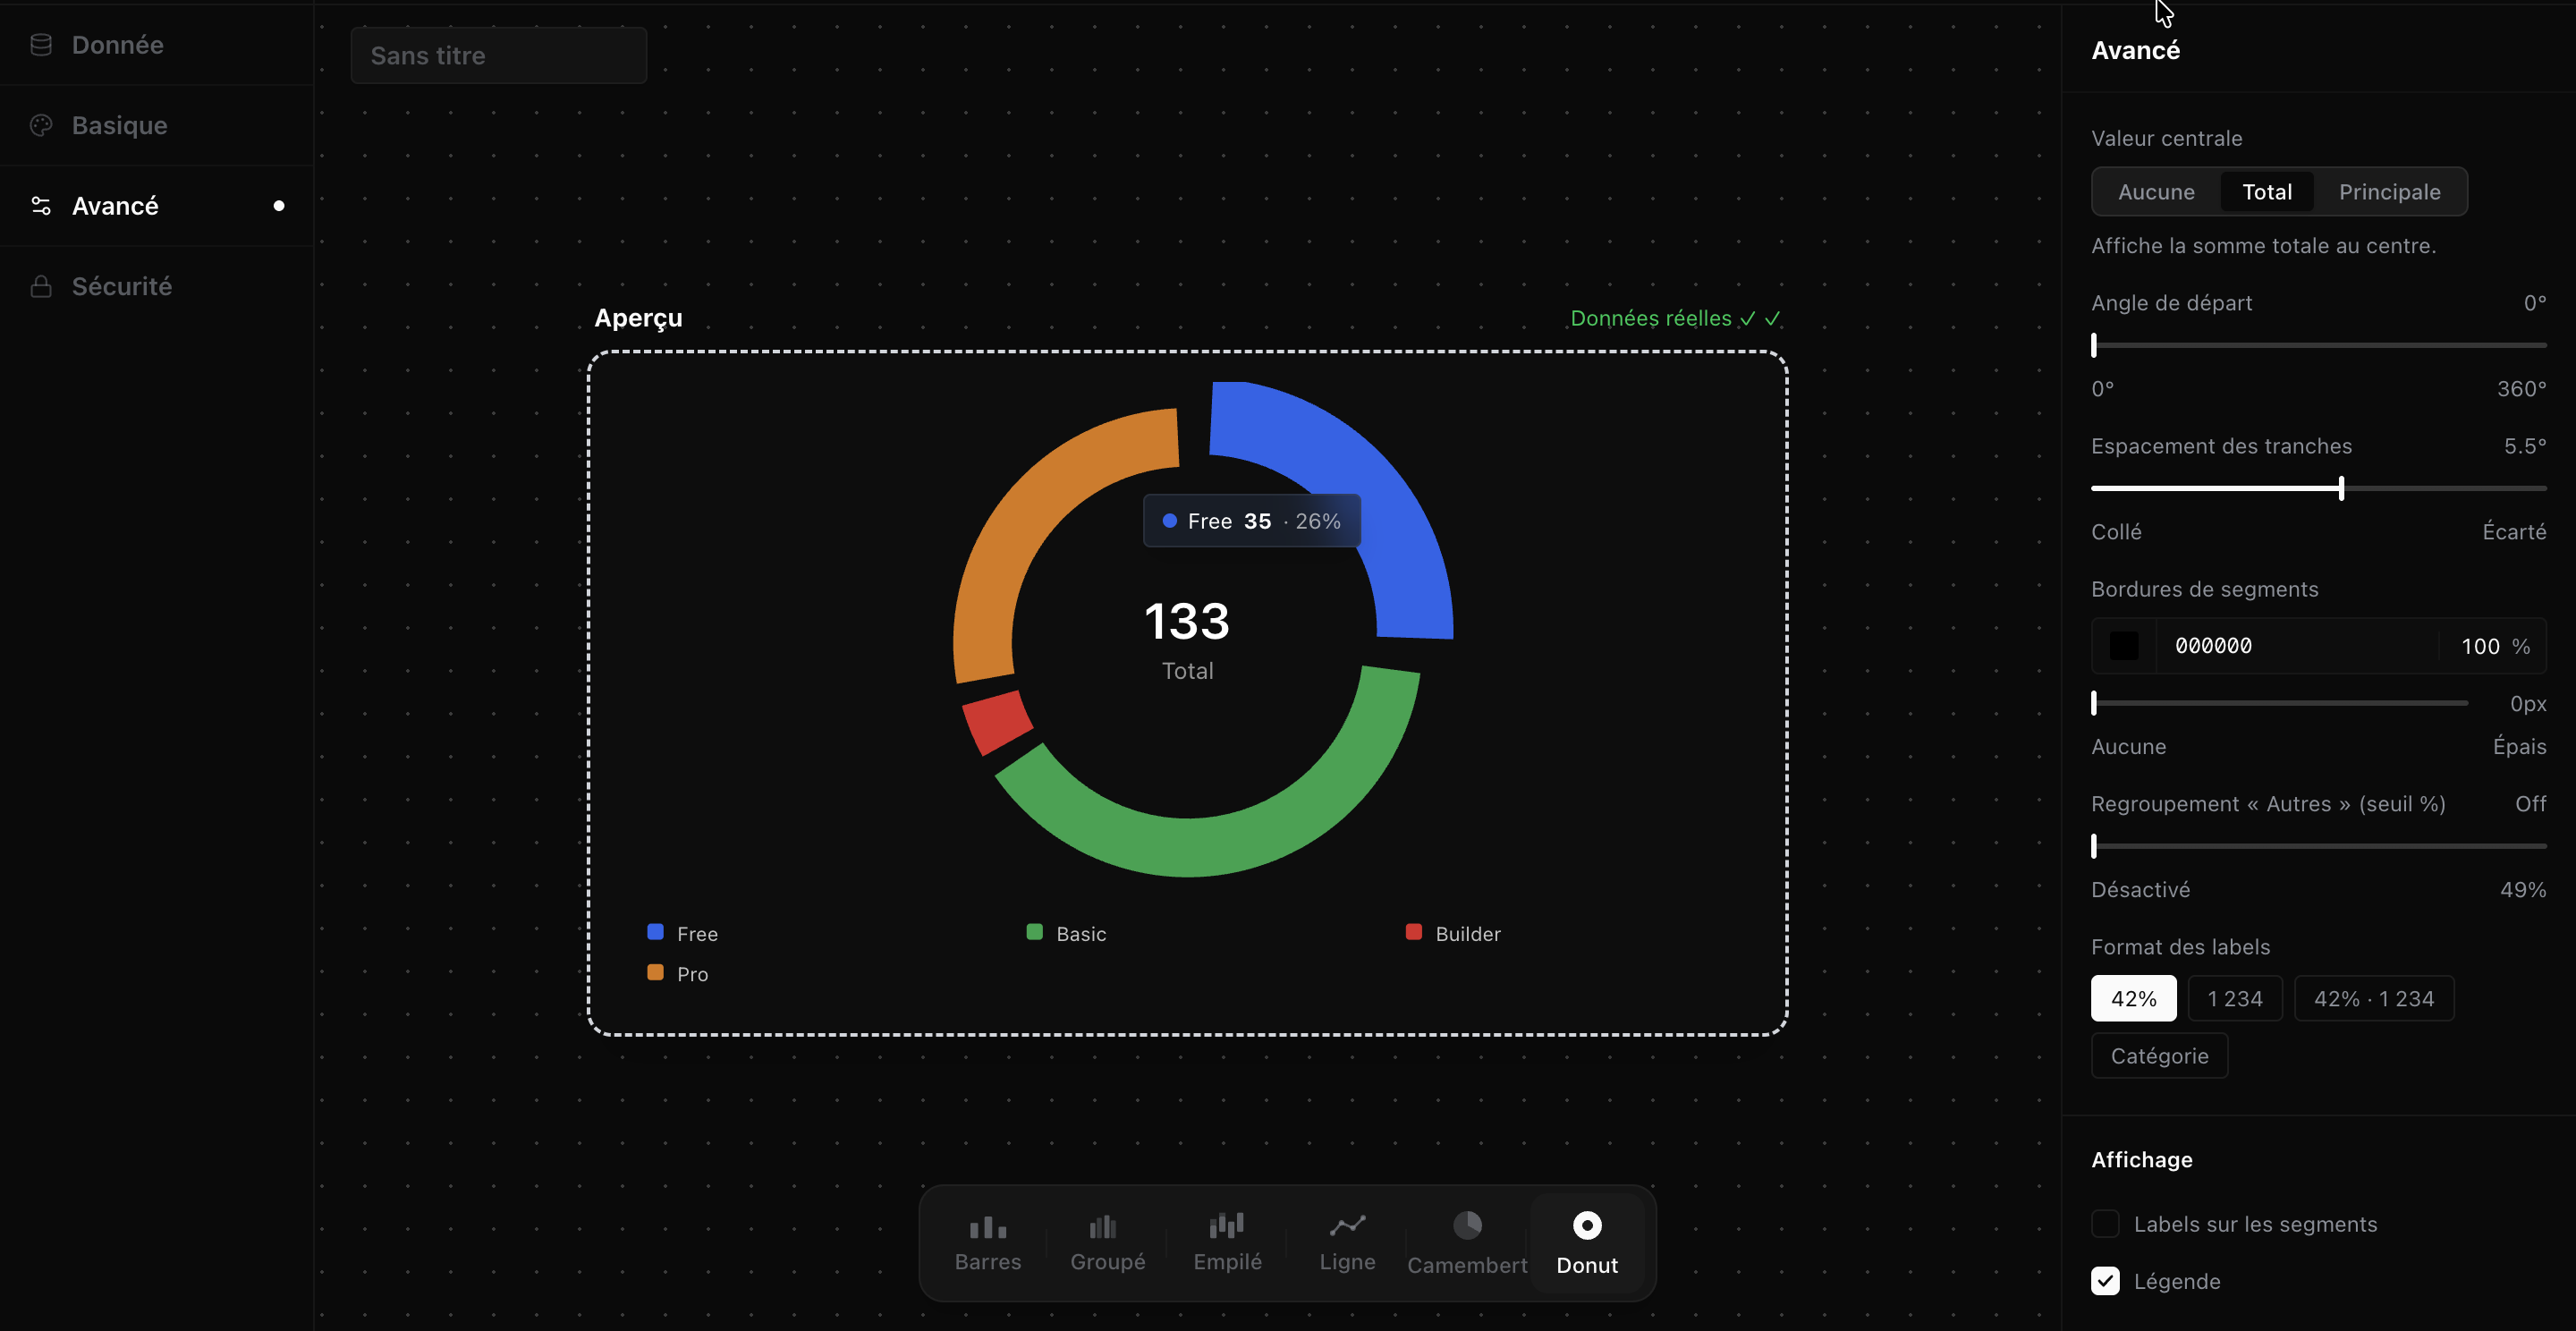Open the Basique section
The width and height of the screenshot is (2576, 1331).
coord(157,125)
